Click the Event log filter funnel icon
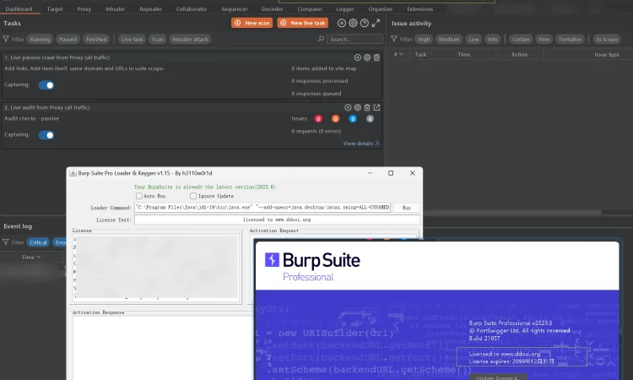The width and height of the screenshot is (633, 380). tap(6, 242)
